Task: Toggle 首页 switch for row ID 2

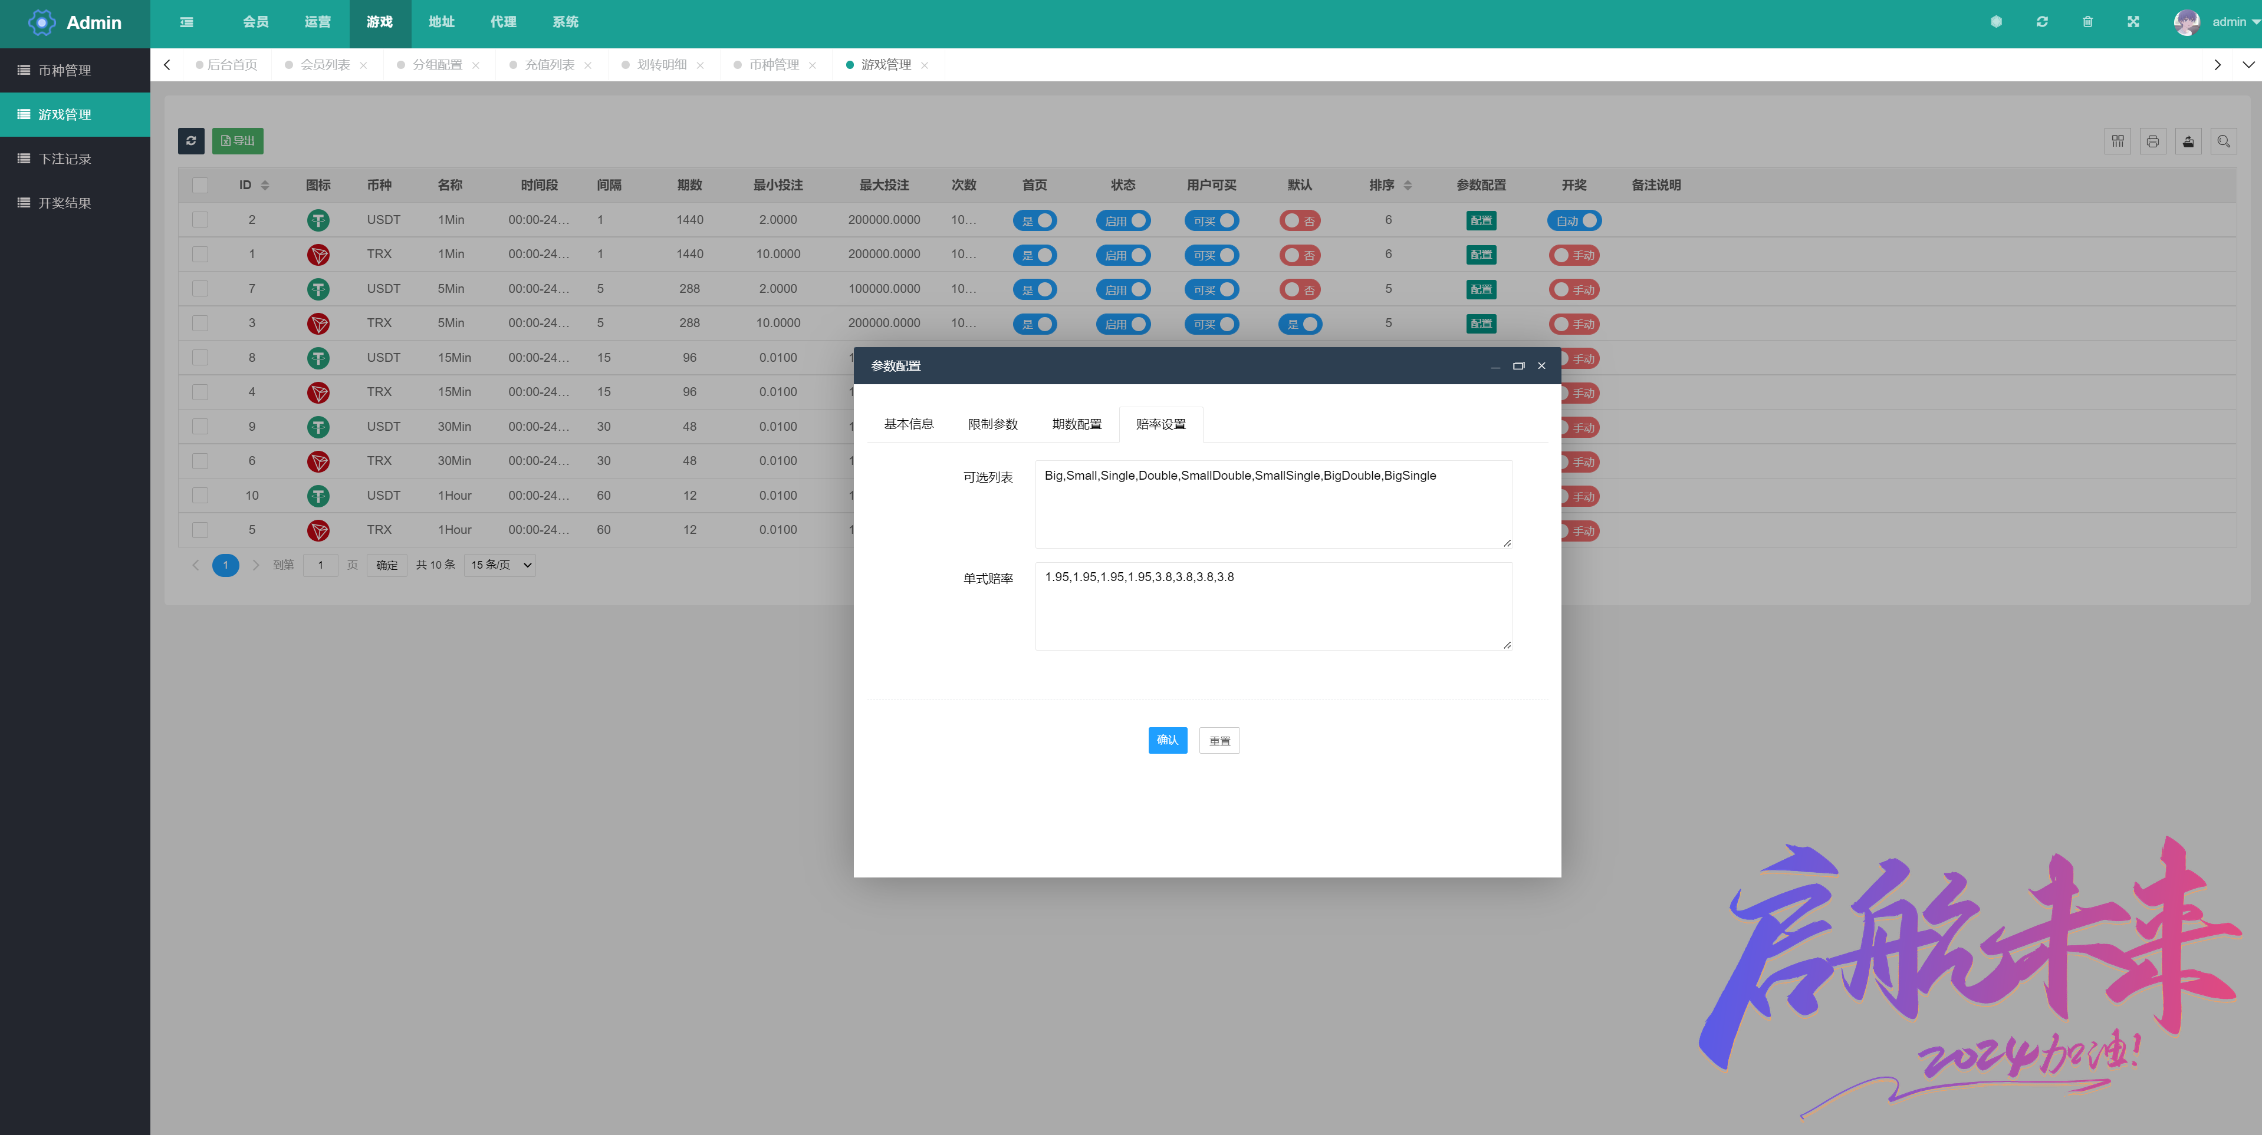Action: point(1034,220)
